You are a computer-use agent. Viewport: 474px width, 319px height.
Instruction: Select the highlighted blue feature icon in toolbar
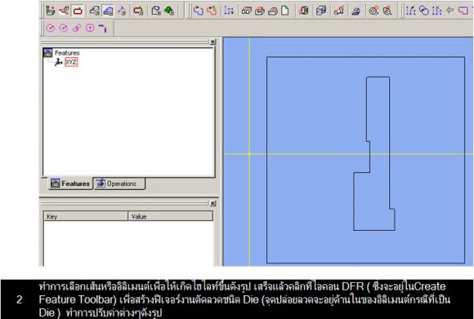pyautogui.click(x=108, y=11)
